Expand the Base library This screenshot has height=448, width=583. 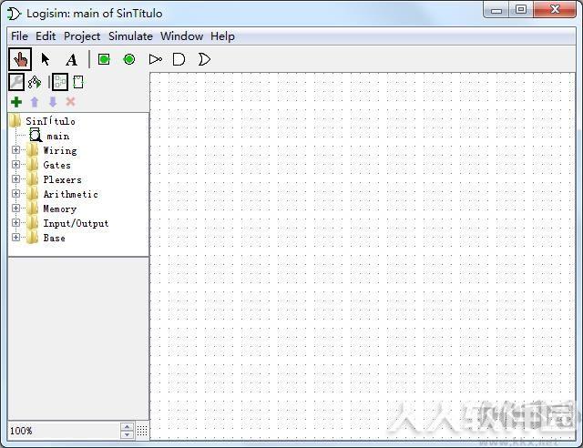click(15, 237)
